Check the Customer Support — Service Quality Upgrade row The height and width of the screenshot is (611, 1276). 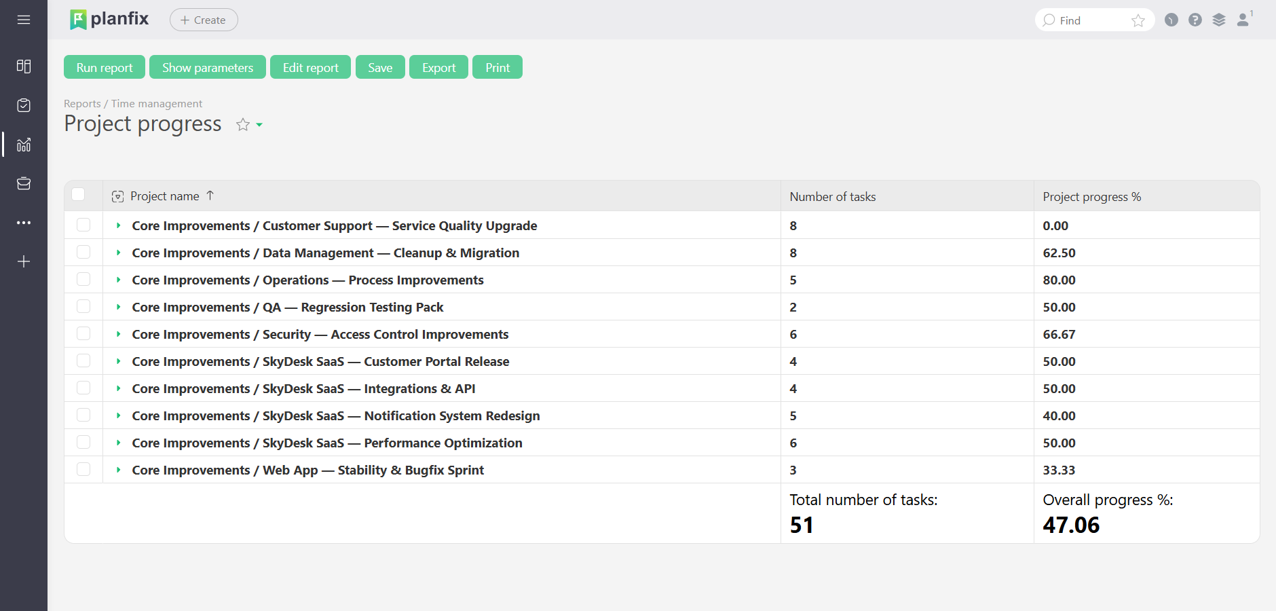83,225
